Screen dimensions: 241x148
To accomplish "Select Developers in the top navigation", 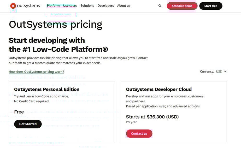I will (105, 5).
